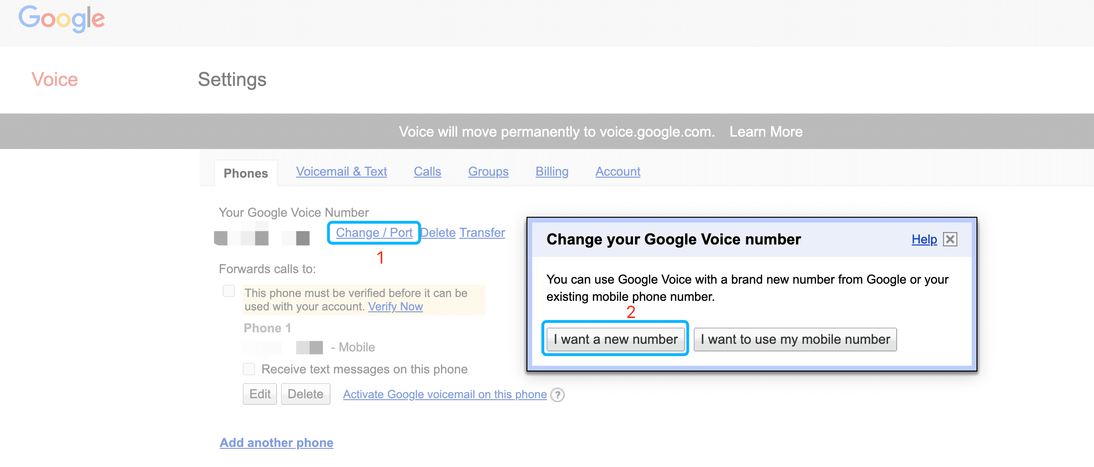Switch to Voicemail & Text tab

point(341,171)
